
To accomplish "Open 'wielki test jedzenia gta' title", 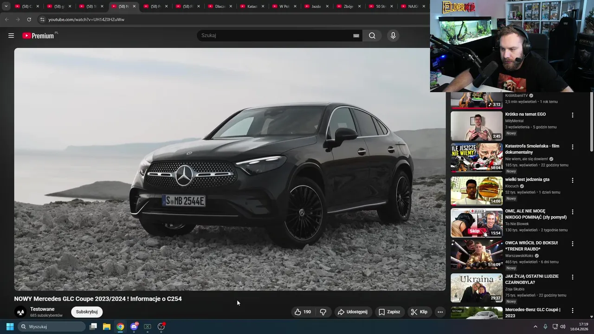I will click(527, 180).
